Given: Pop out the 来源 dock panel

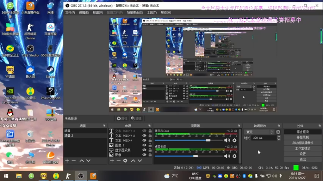Looking at the screenshot, I should [x=149, y=125].
